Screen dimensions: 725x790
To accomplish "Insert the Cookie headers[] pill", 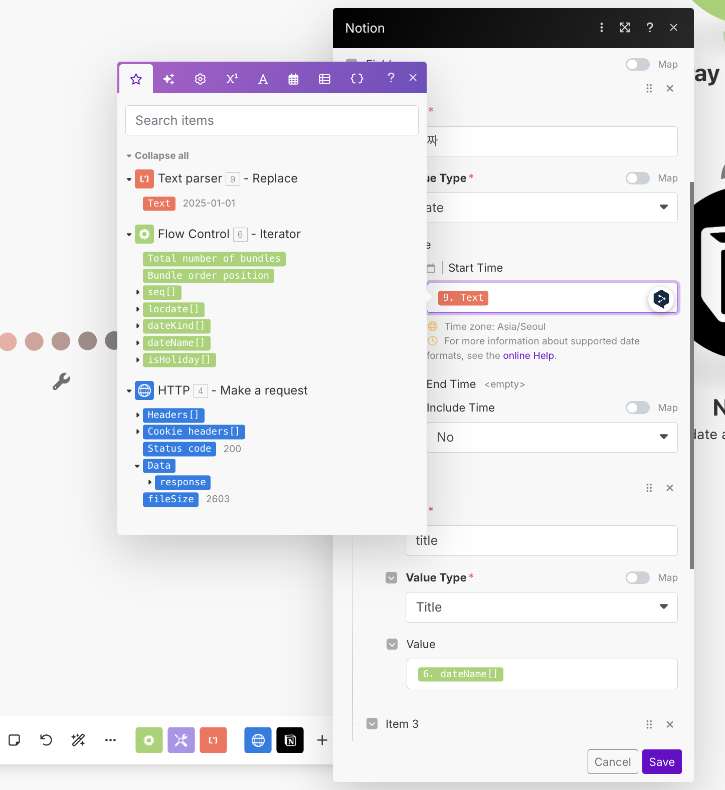I will (194, 432).
